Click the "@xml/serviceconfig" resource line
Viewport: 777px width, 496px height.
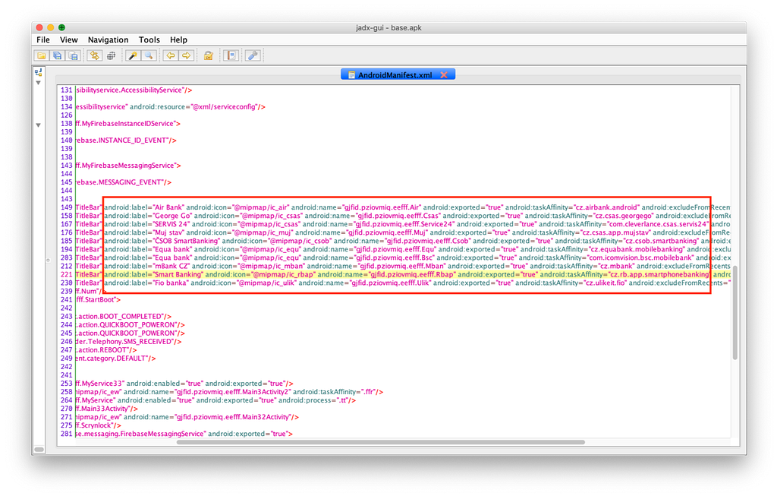[x=171, y=107]
